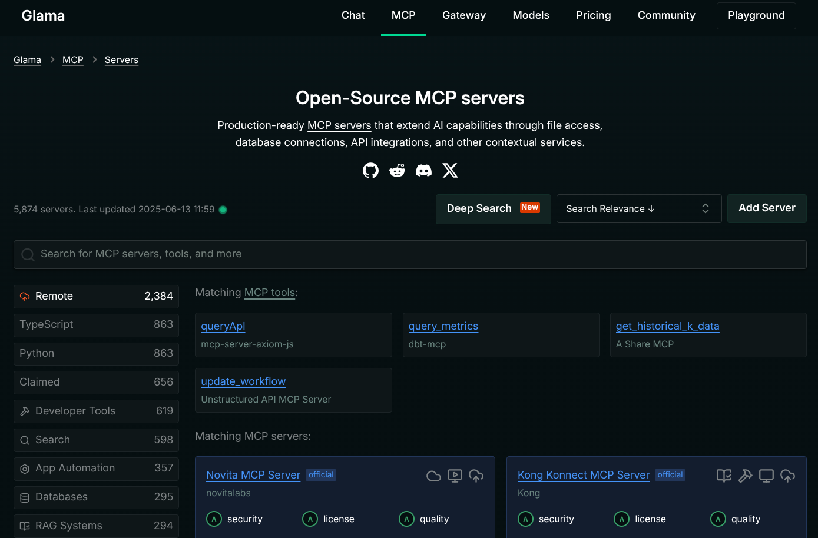The image size is (818, 538).
Task: Toggle the Remote servers filter
Action: click(x=96, y=296)
